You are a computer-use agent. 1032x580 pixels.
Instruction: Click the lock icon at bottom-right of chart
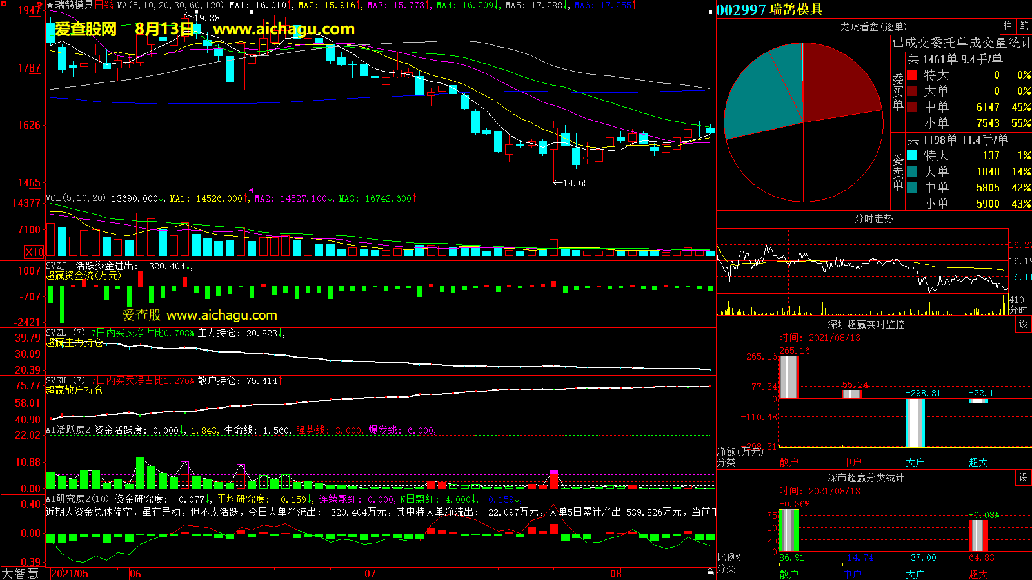[x=710, y=572]
